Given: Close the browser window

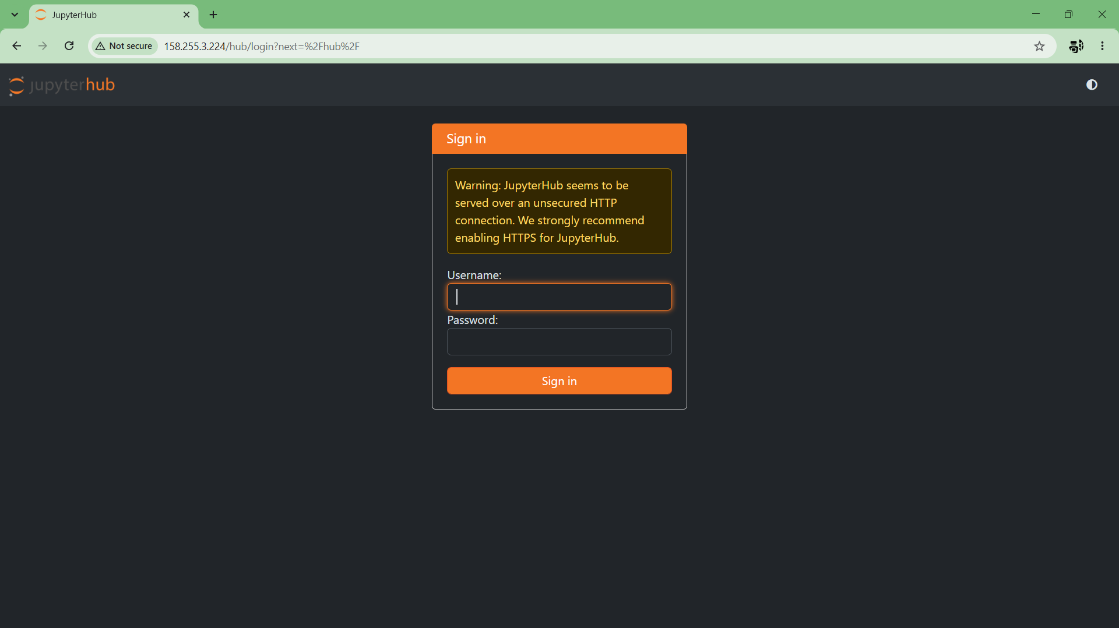Looking at the screenshot, I should [1102, 15].
